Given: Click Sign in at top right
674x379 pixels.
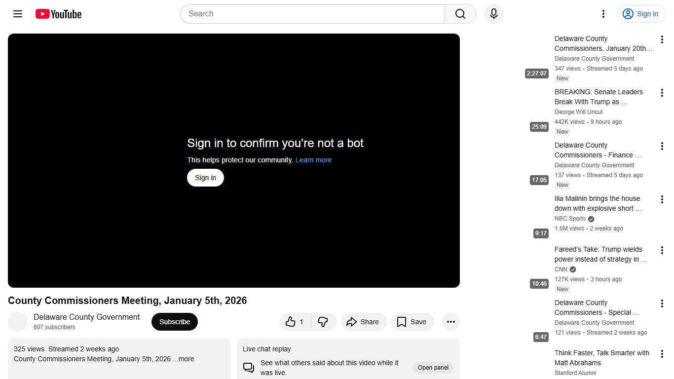Looking at the screenshot, I should pos(641,14).
